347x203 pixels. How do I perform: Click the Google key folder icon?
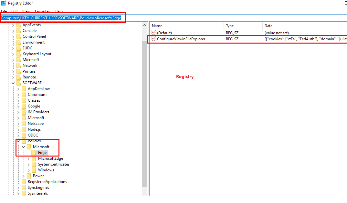(x=24, y=106)
